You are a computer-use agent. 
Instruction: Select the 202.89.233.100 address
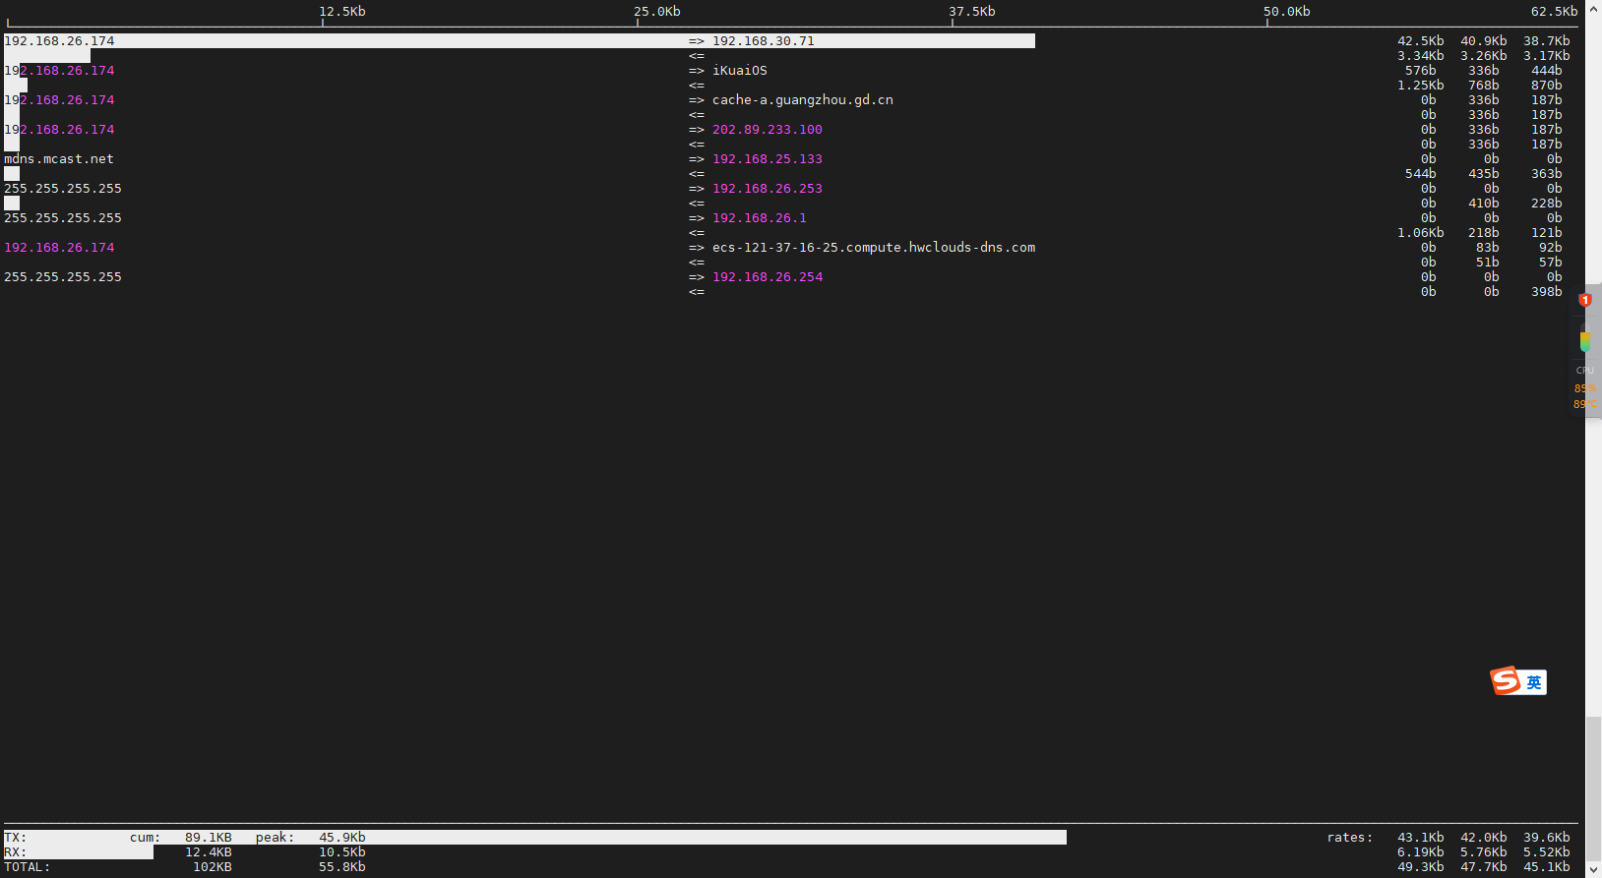click(x=768, y=129)
